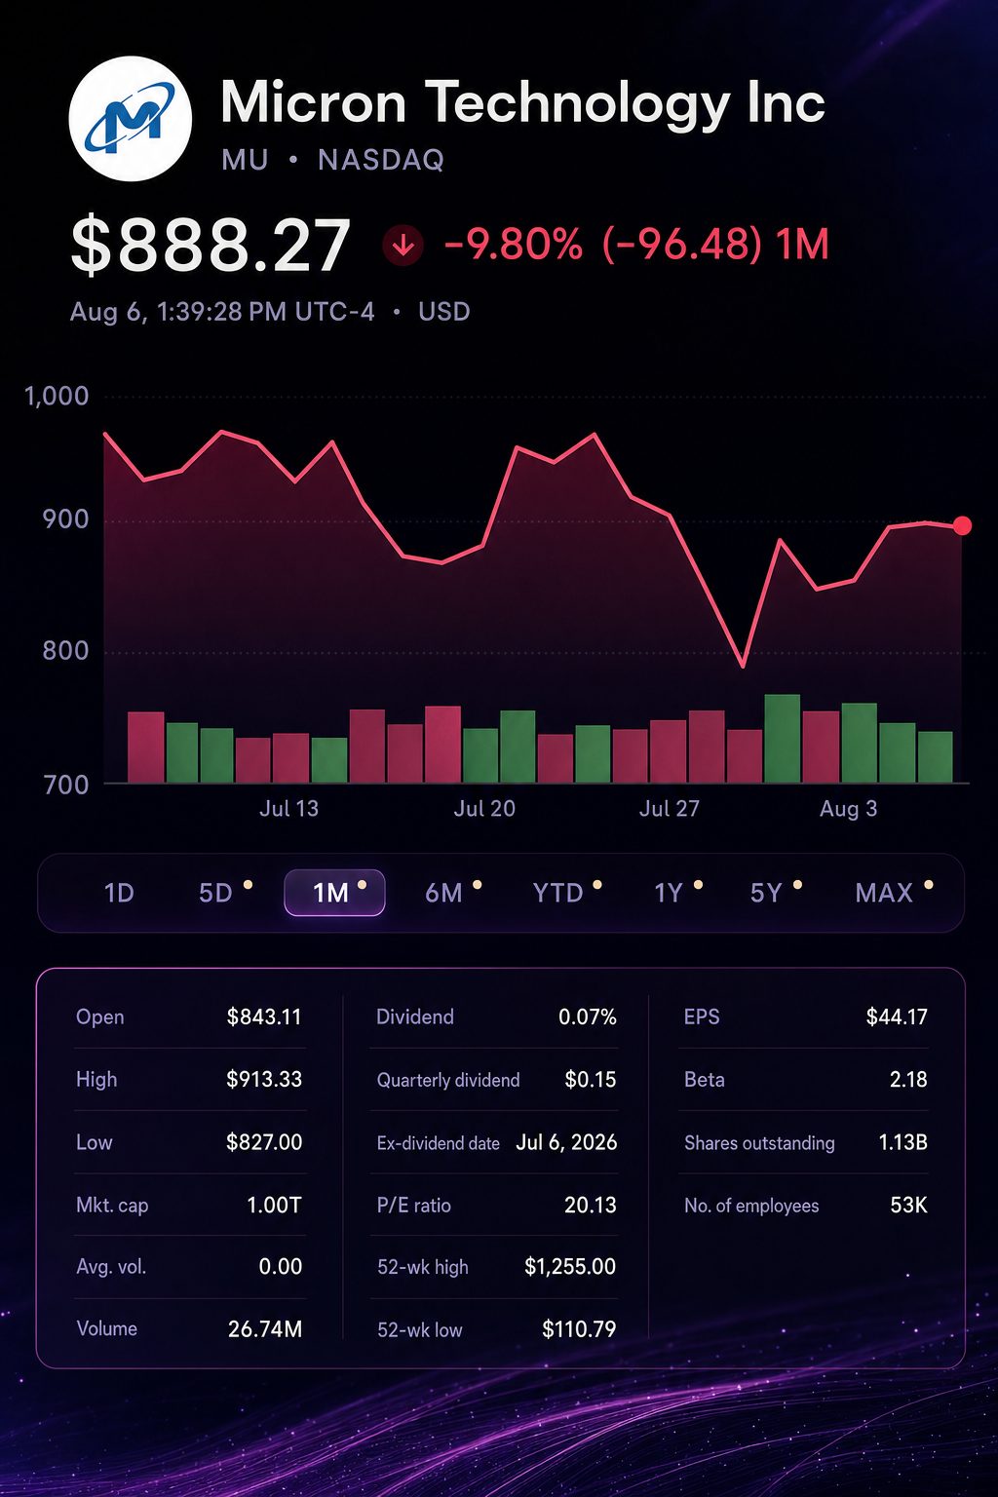Click the $888.27 current price

coord(211,246)
